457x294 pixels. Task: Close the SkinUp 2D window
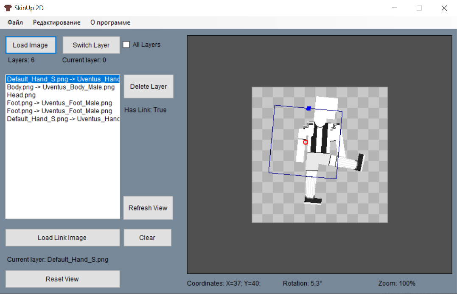pos(444,8)
